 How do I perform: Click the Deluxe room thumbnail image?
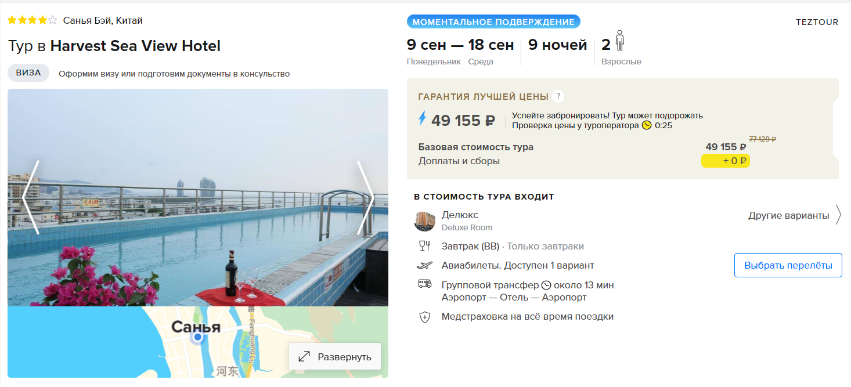coord(424,221)
